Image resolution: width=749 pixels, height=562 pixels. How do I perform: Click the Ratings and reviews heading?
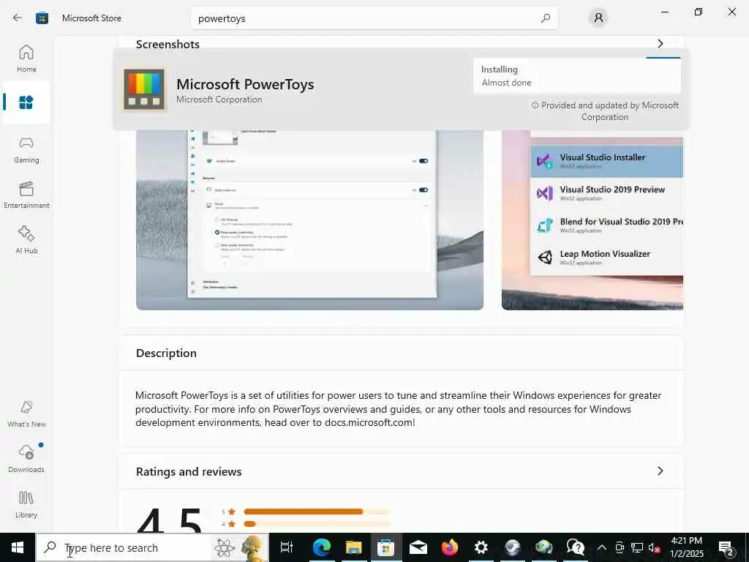click(x=189, y=471)
